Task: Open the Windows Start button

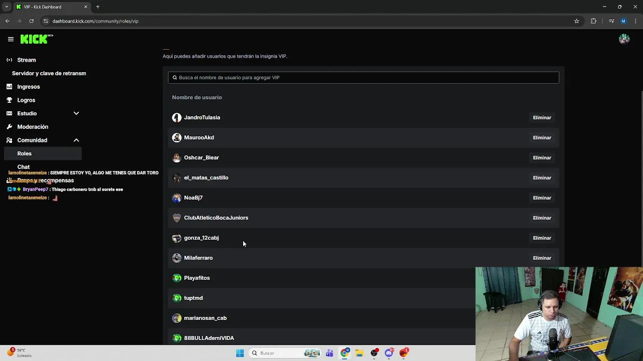Action: (x=240, y=353)
